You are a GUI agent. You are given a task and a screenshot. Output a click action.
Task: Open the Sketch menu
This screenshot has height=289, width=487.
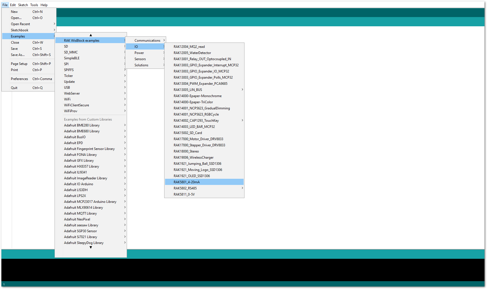[23, 5]
